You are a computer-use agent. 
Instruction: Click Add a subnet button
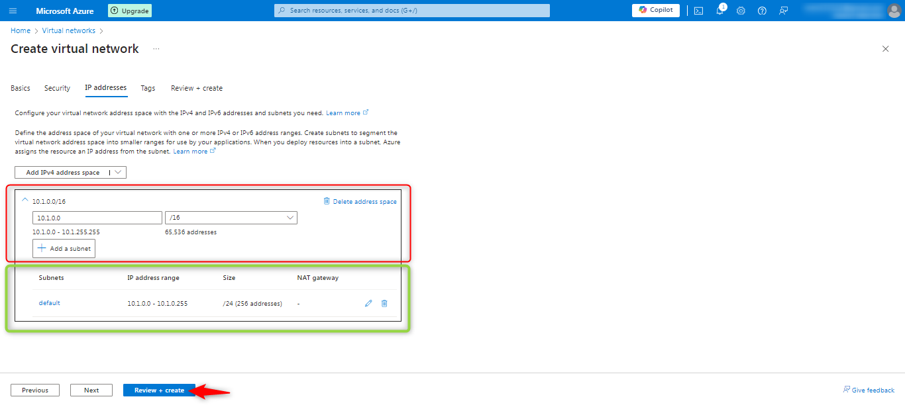pyautogui.click(x=64, y=248)
